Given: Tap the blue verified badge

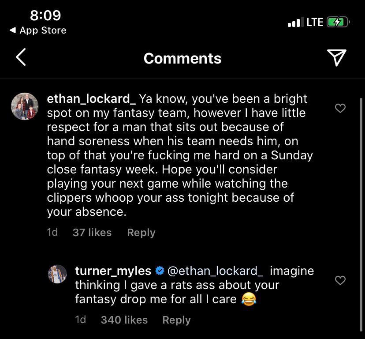Looking at the screenshot, I should 160,271.
